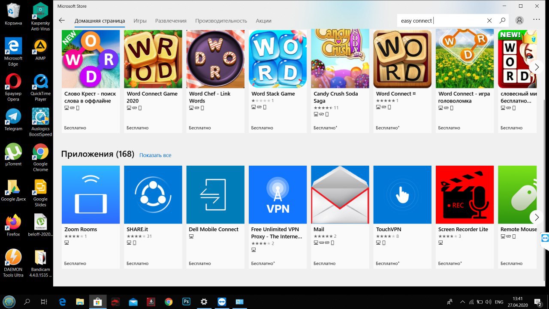Open the Word Connect ¤ game icon
Image resolution: width=549 pixels, height=309 pixels.
click(402, 59)
